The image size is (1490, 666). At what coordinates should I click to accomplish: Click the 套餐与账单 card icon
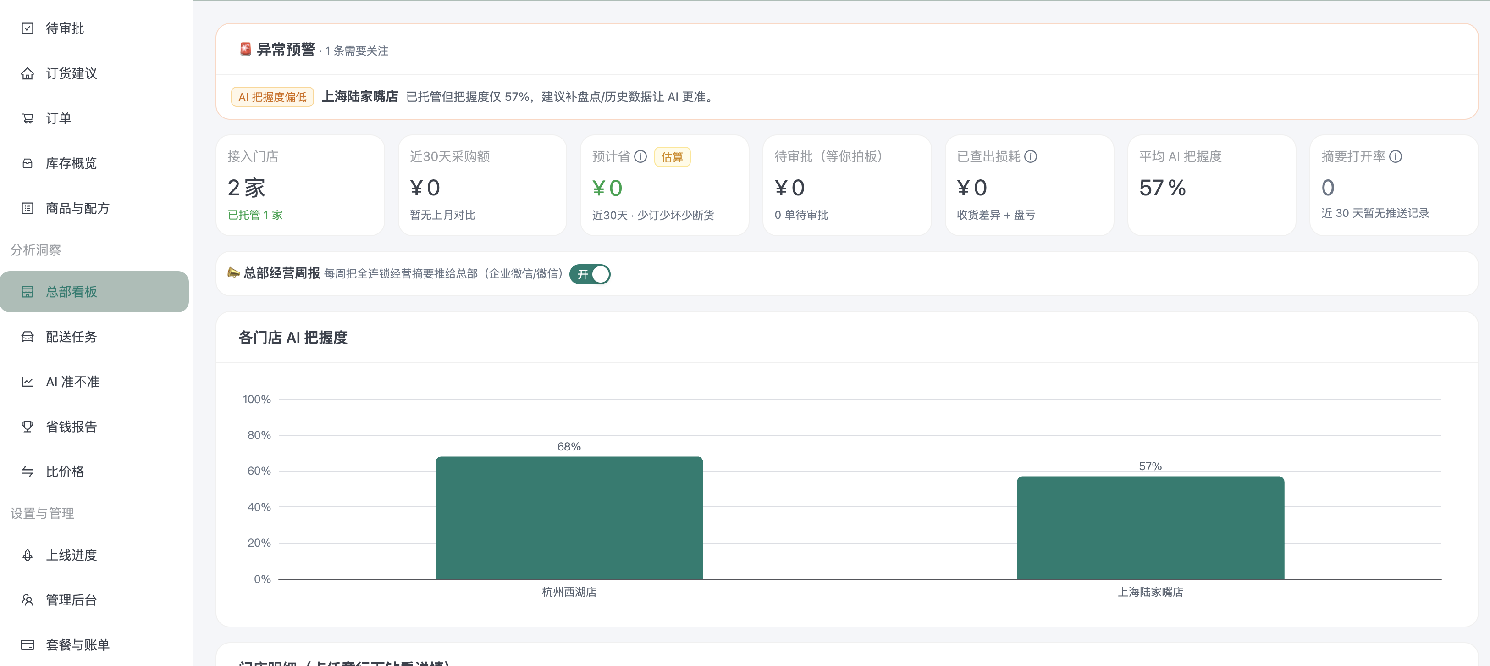tap(27, 644)
